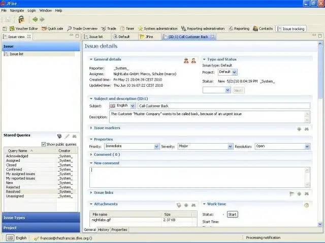This screenshot has width=325, height=243.
Task: Open the Project Default dropdown
Action: pyautogui.click(x=234, y=72)
